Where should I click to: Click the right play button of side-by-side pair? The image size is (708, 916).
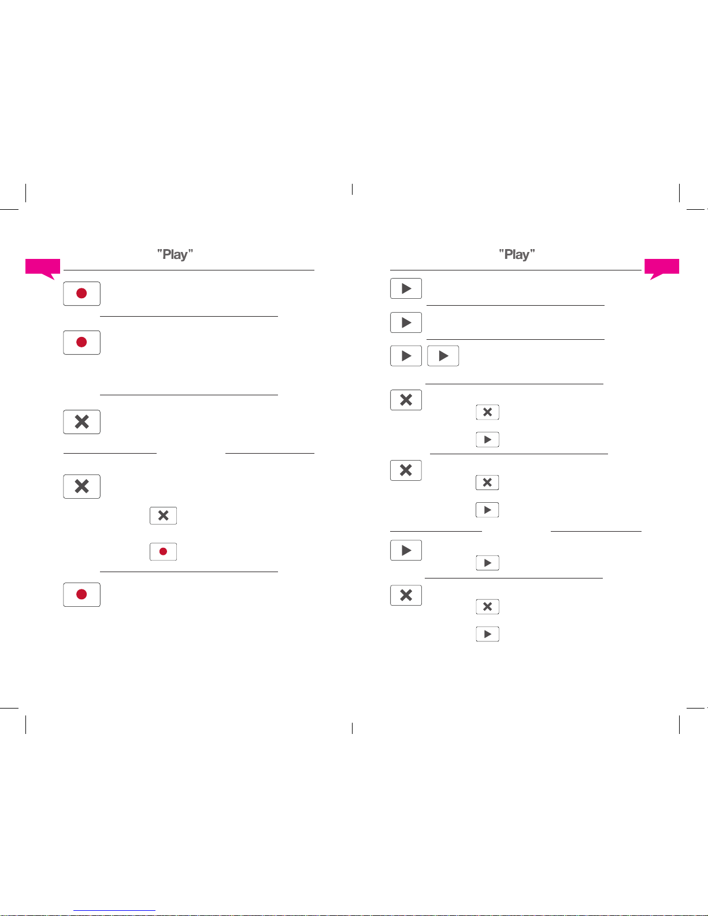[x=443, y=356]
